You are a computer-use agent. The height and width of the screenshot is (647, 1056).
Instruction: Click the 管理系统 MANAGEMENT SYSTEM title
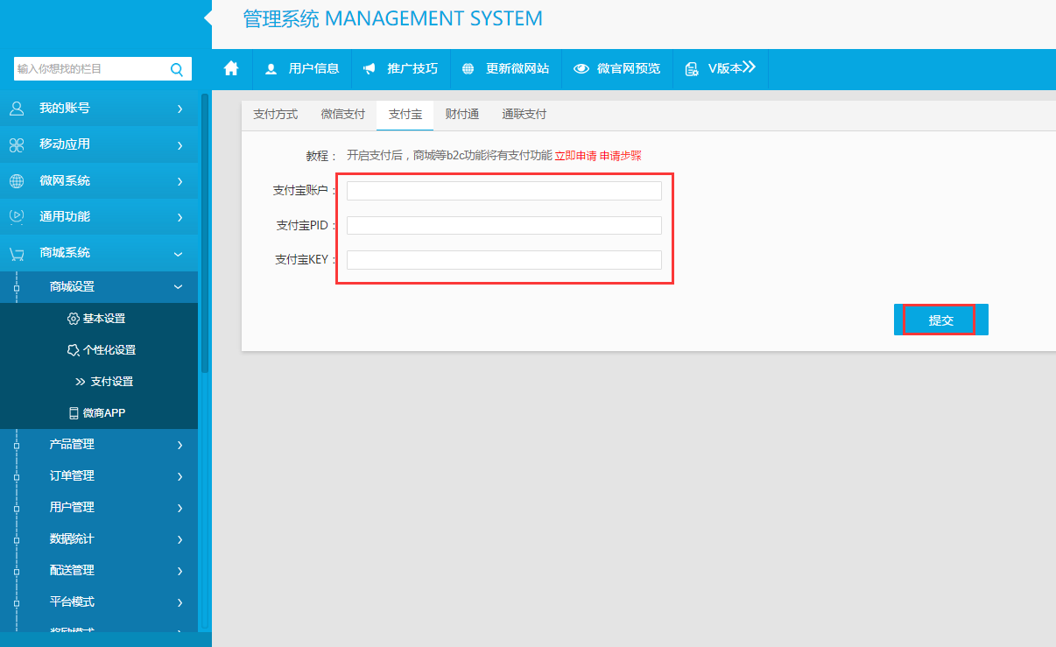point(392,18)
